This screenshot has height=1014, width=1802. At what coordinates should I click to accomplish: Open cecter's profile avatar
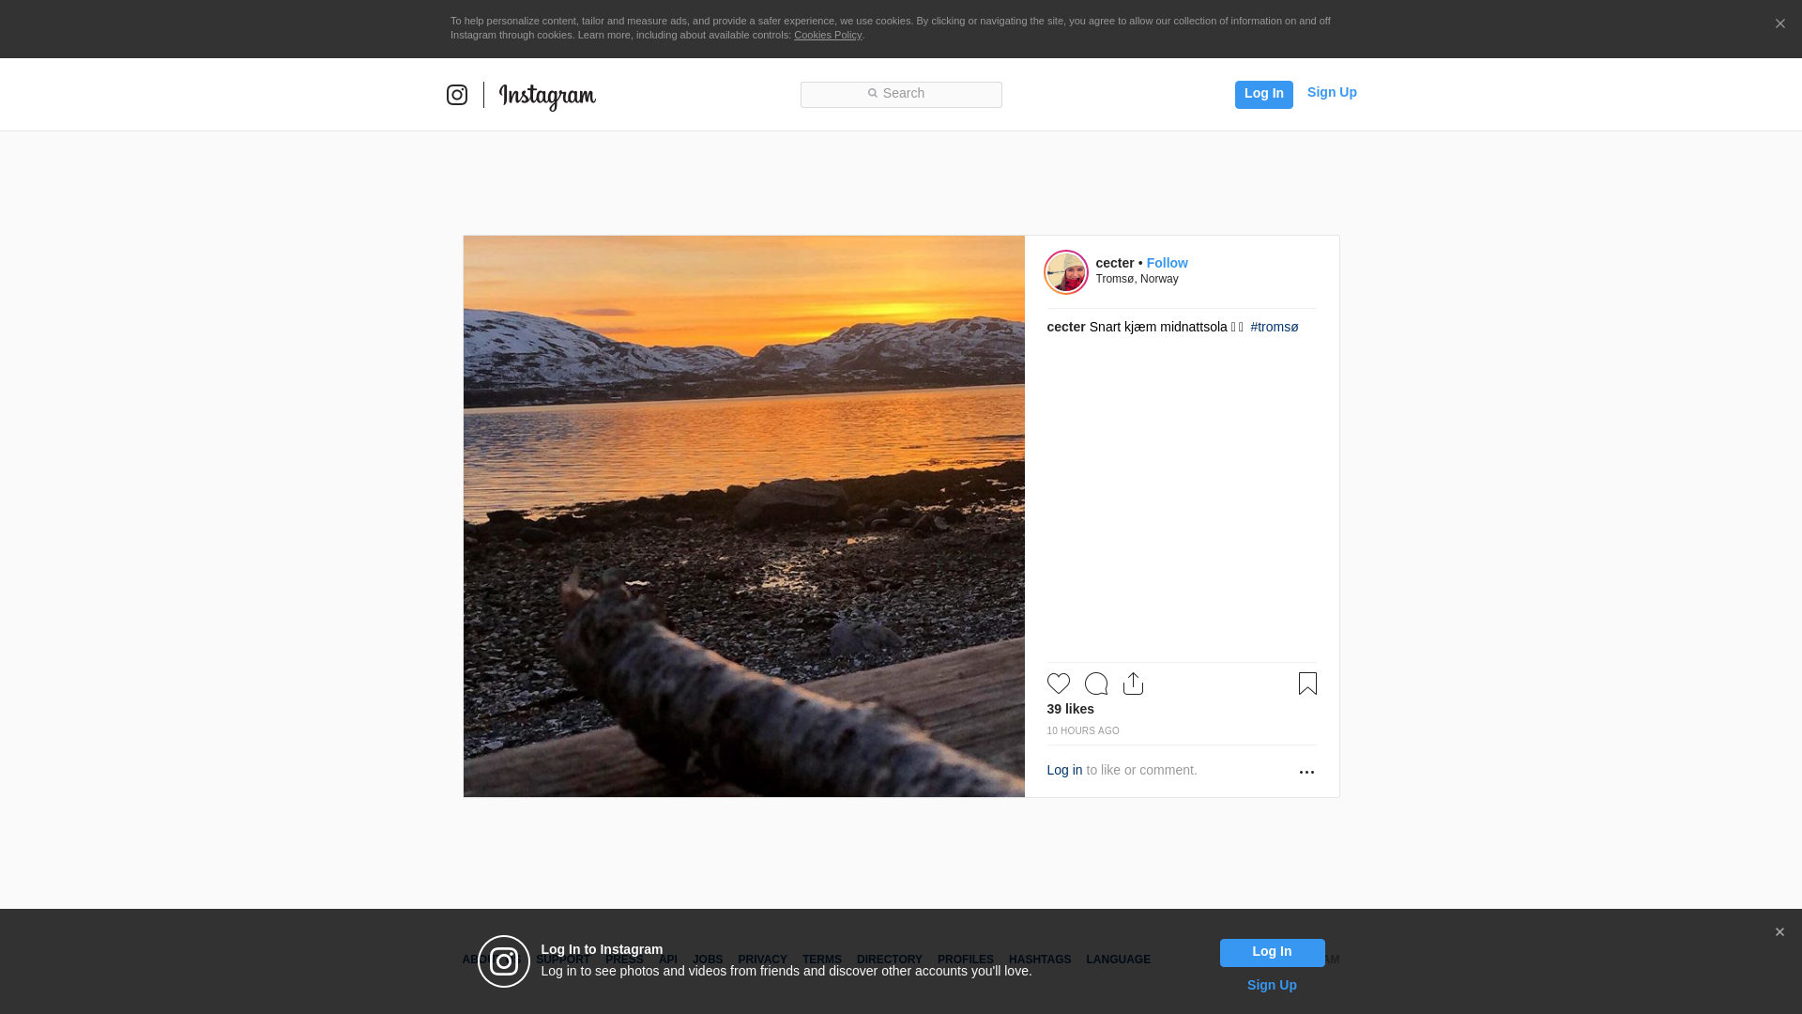point(1066,272)
